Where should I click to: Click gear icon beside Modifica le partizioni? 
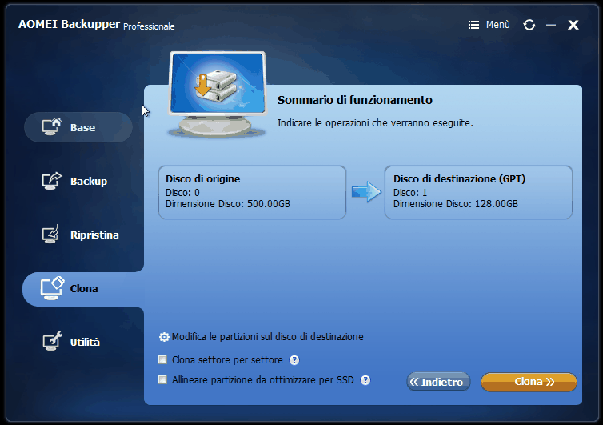click(164, 337)
